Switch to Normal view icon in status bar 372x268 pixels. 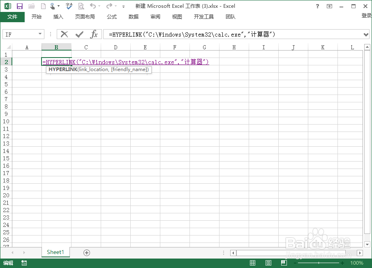(x=253, y=263)
